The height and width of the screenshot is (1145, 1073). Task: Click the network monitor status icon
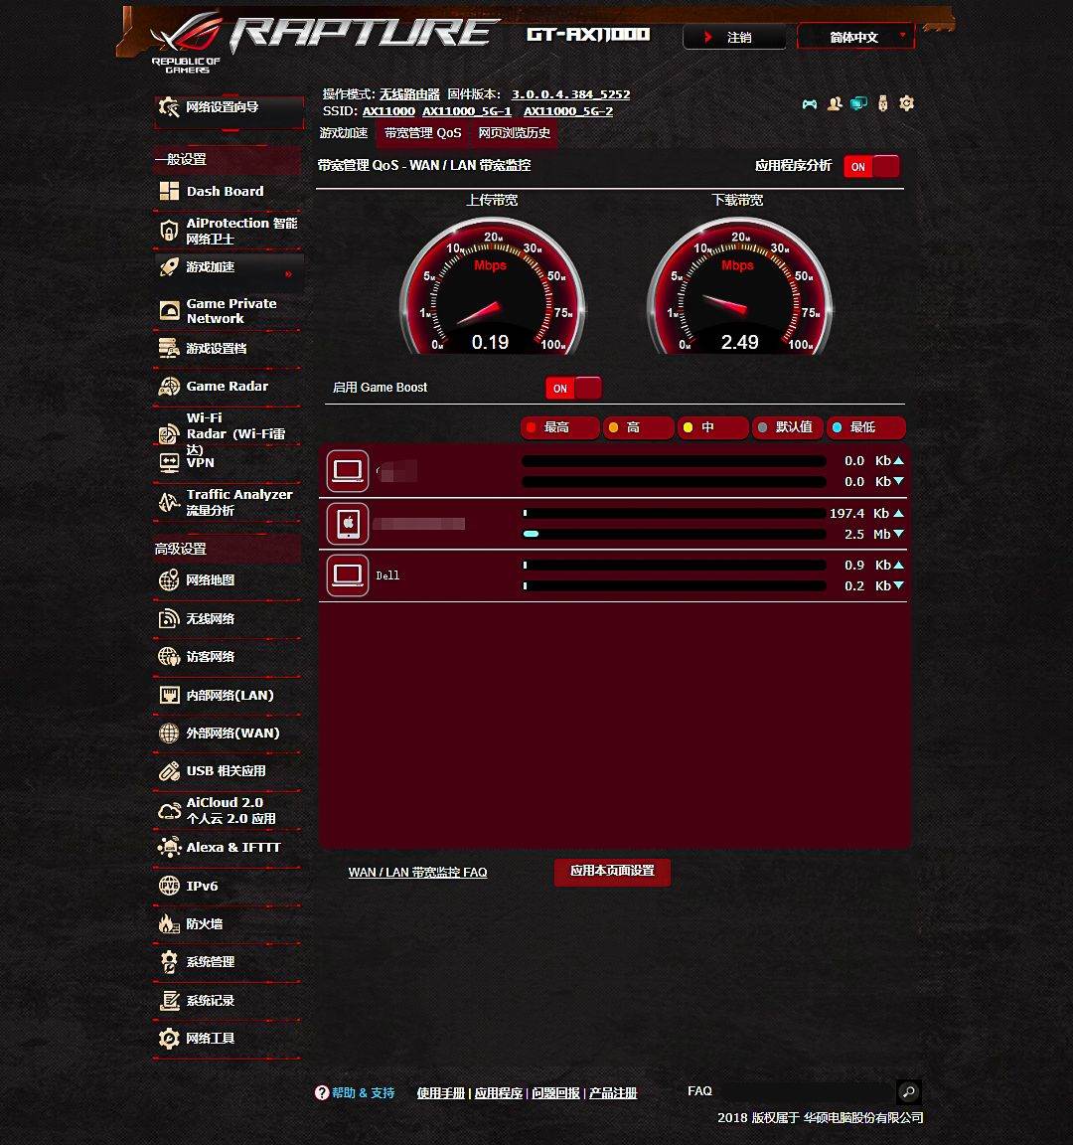(x=858, y=103)
